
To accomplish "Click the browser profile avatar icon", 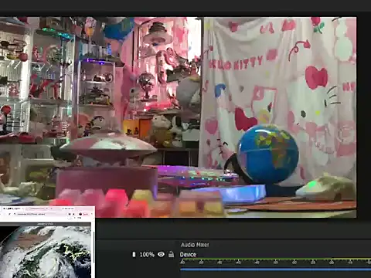I will coord(80,214).
